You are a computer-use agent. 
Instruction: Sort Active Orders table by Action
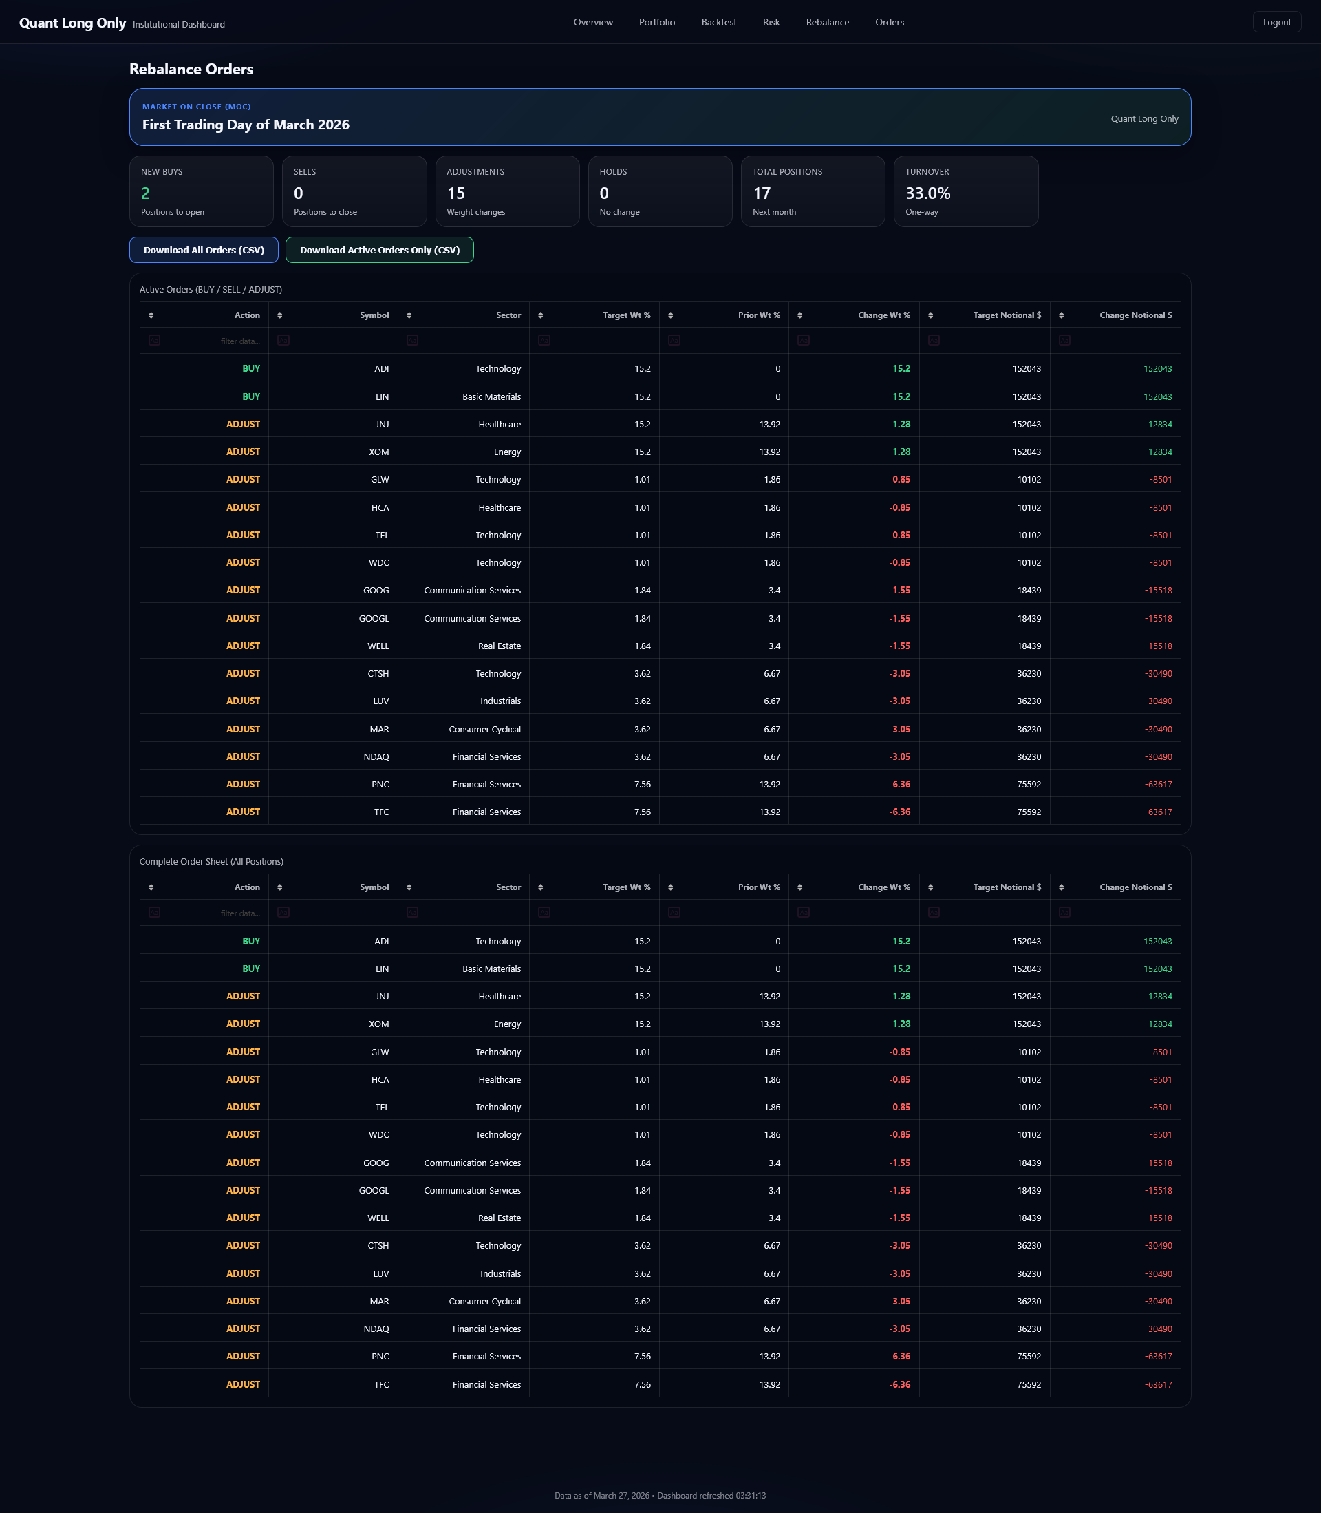(x=151, y=315)
